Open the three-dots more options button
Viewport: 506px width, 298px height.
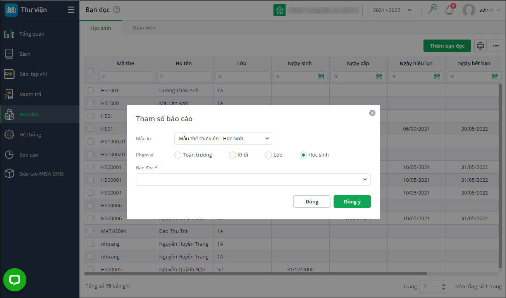(496, 46)
